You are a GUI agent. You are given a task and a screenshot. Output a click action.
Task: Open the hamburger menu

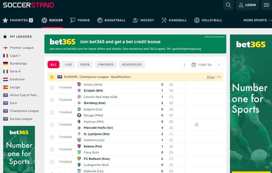[x=266, y=5]
